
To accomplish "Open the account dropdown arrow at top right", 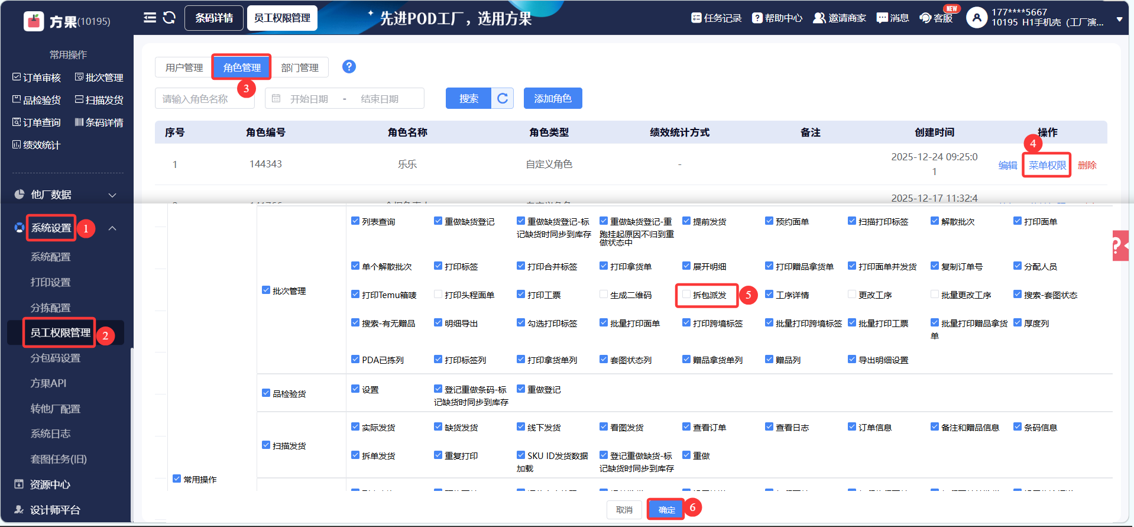I will (x=1119, y=19).
